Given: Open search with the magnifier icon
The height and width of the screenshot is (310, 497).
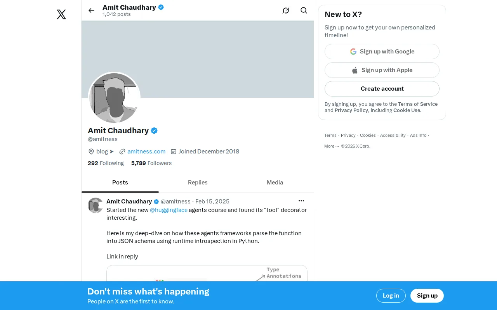Looking at the screenshot, I should [304, 10].
